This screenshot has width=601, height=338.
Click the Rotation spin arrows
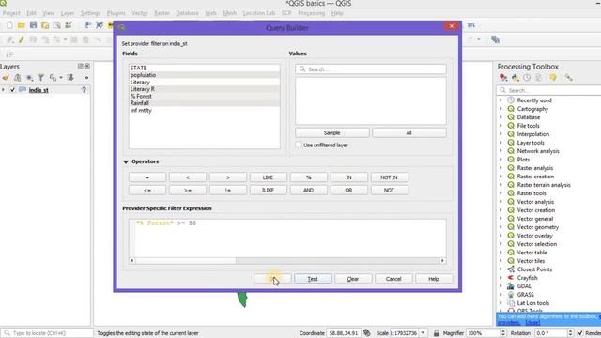click(x=570, y=333)
